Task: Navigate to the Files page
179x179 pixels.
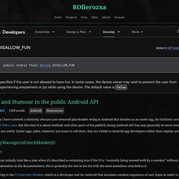Action: 94,17
